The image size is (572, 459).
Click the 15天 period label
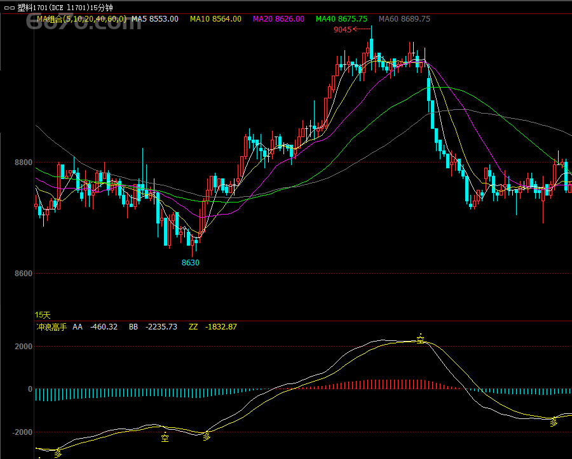coord(42,314)
